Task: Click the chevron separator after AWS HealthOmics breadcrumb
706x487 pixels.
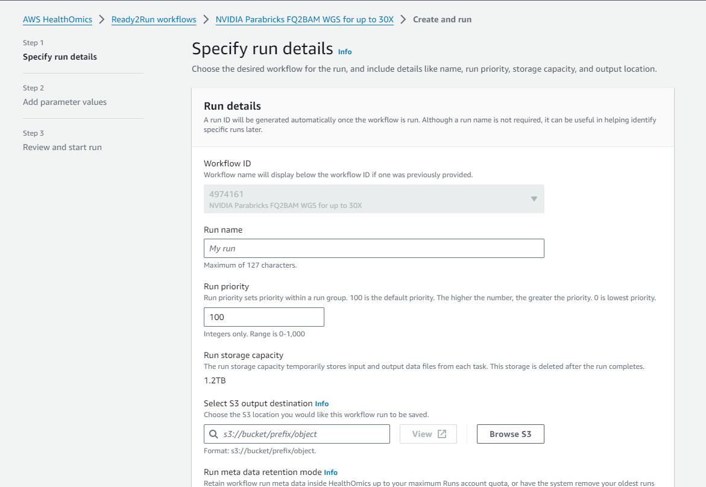Action: [102, 19]
